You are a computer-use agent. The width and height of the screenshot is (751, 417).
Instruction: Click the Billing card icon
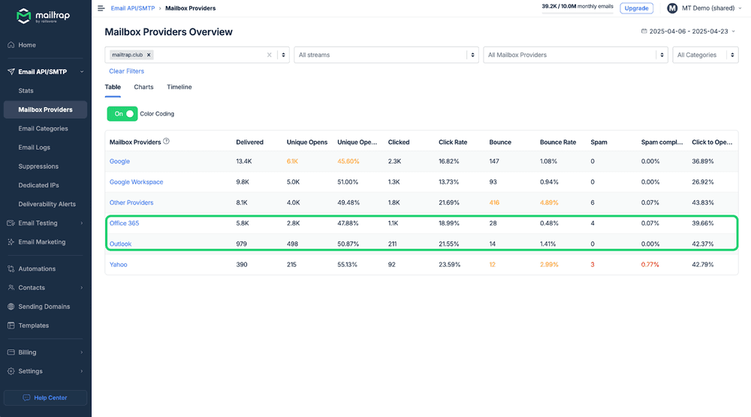click(x=11, y=352)
